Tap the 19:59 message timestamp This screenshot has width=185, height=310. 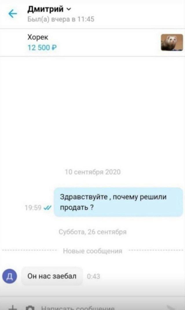(33, 208)
